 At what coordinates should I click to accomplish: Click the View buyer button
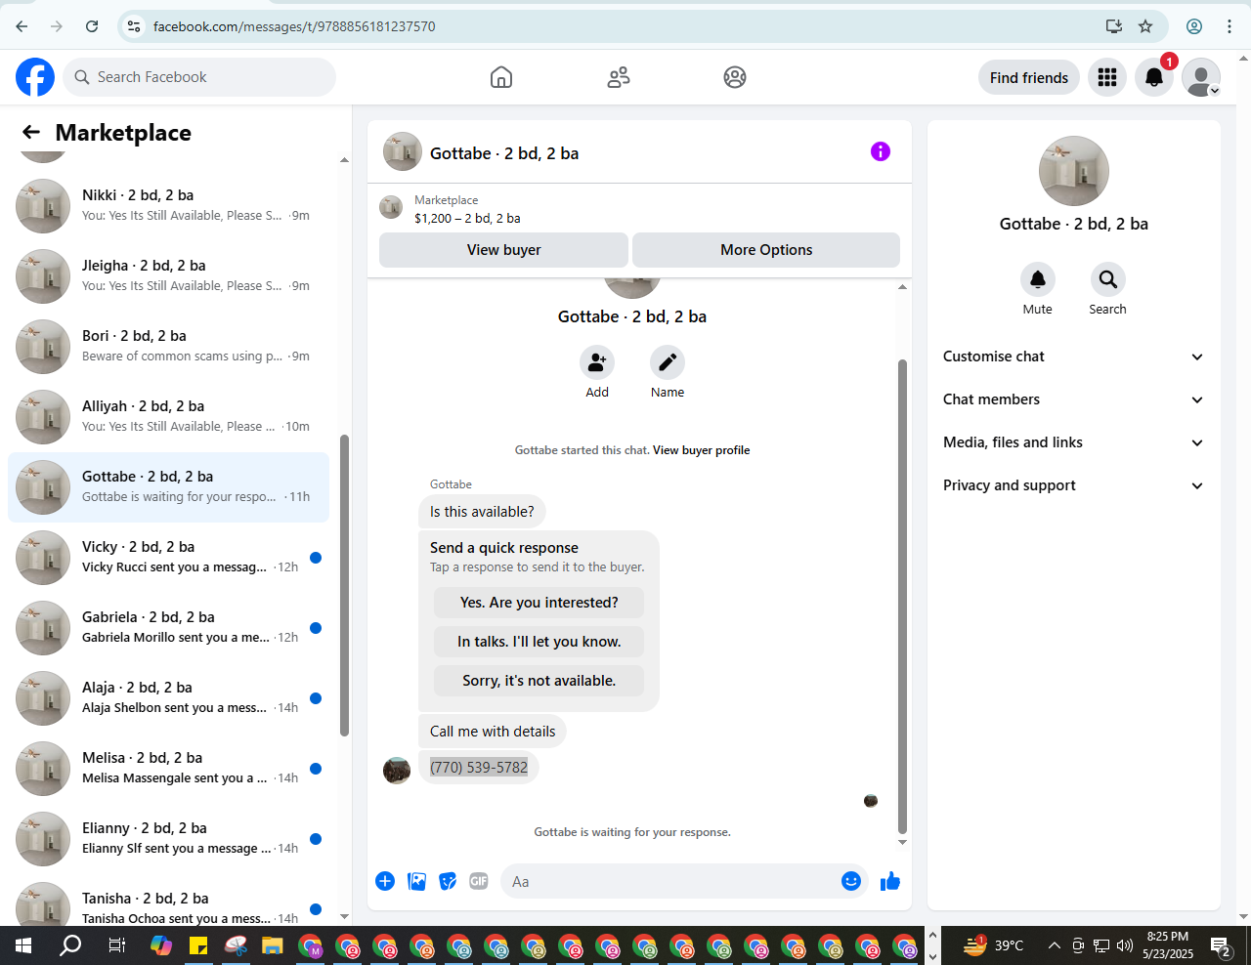[503, 250]
